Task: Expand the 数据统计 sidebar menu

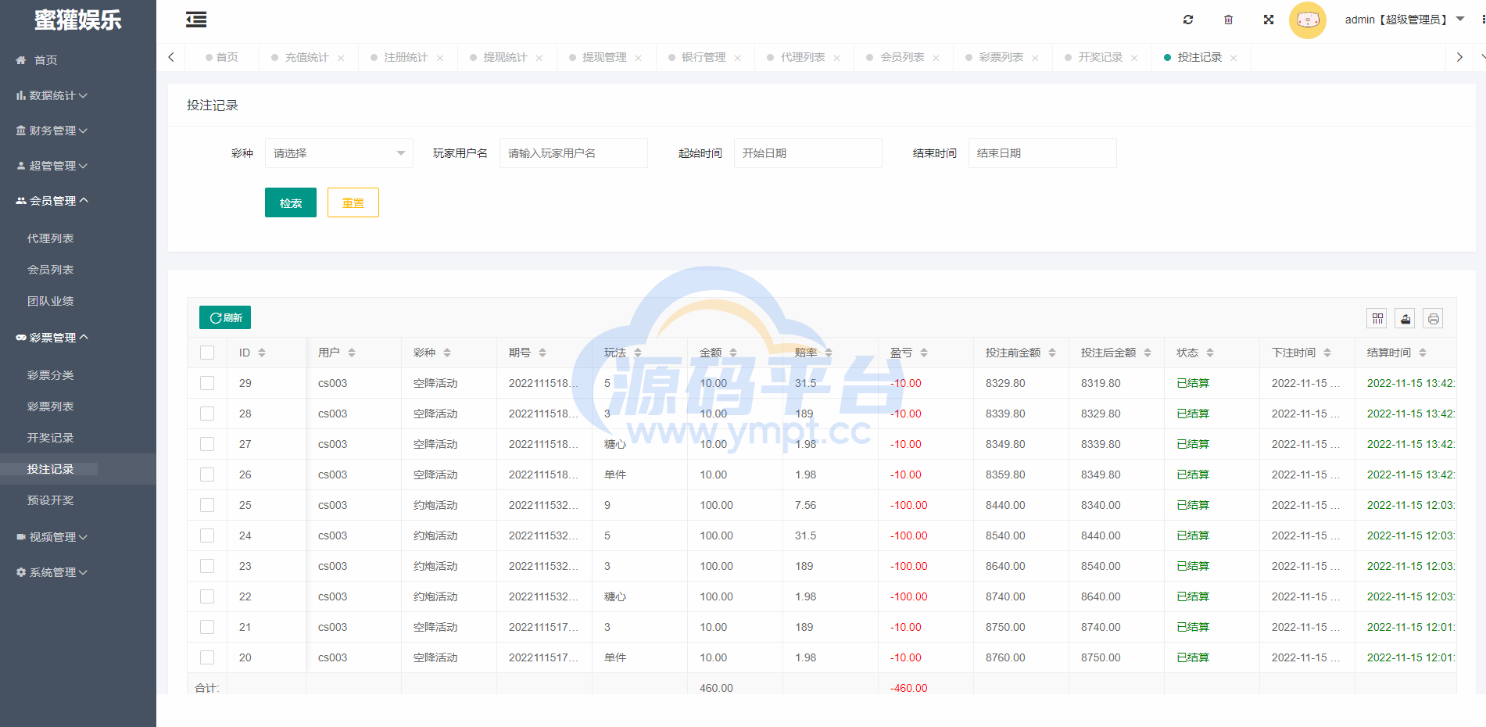Action: [x=78, y=95]
